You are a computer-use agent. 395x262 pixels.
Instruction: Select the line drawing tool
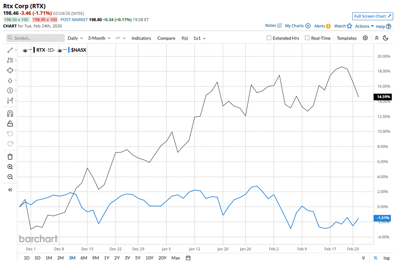click(10, 50)
